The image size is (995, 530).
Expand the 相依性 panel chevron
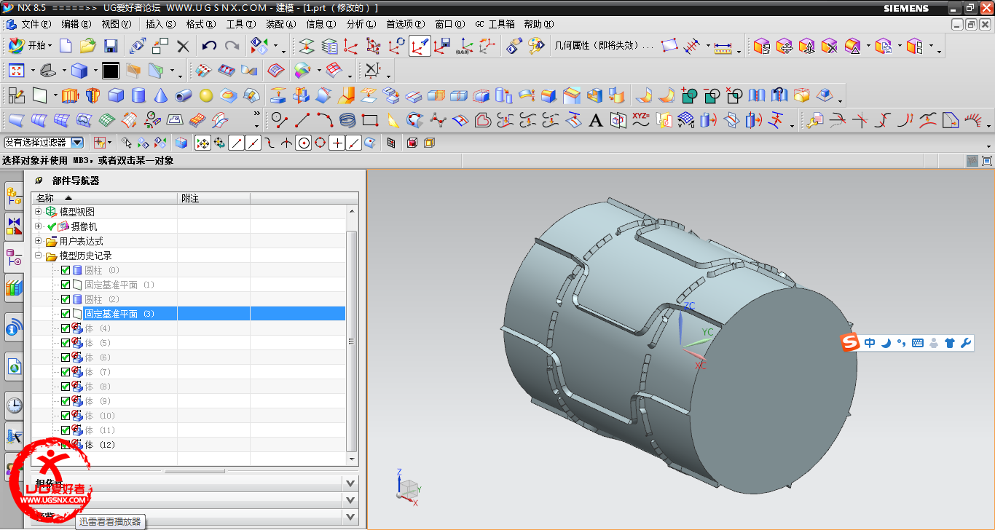tap(351, 483)
